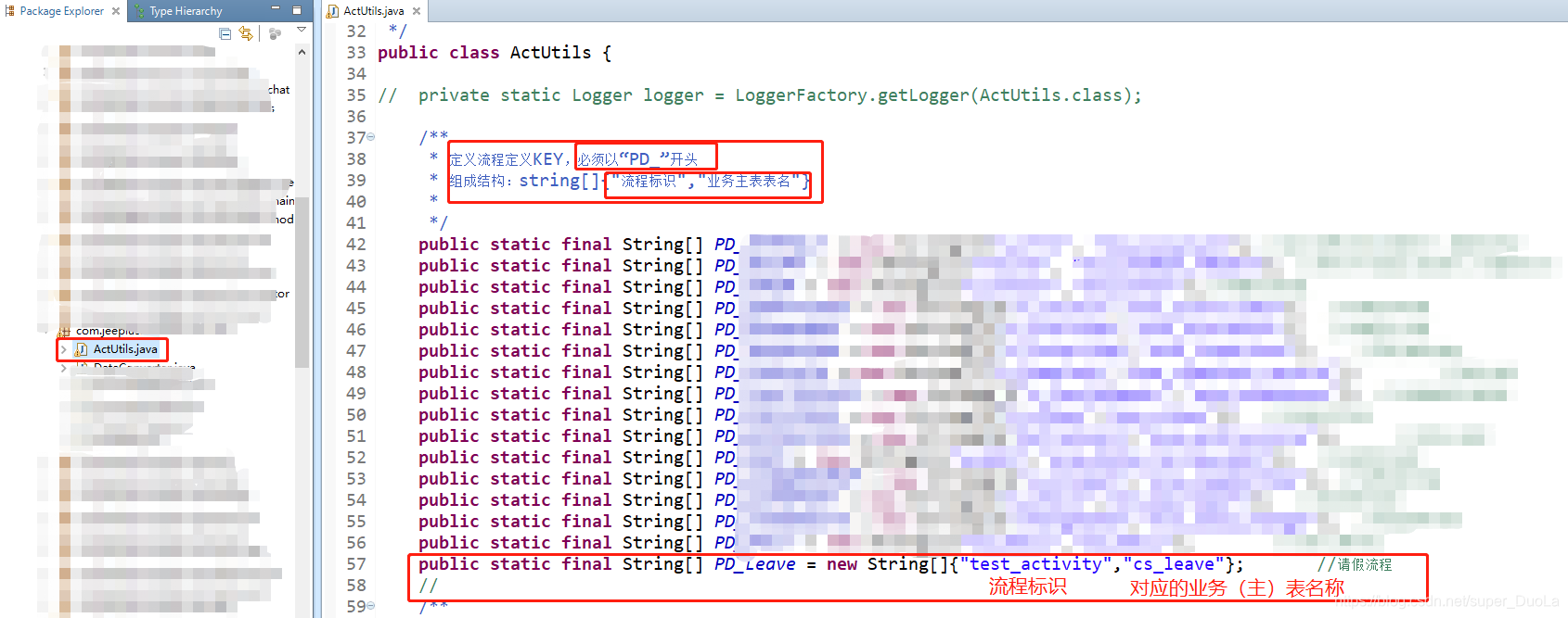Select the com.jeeplus package in the tree

(x=108, y=331)
